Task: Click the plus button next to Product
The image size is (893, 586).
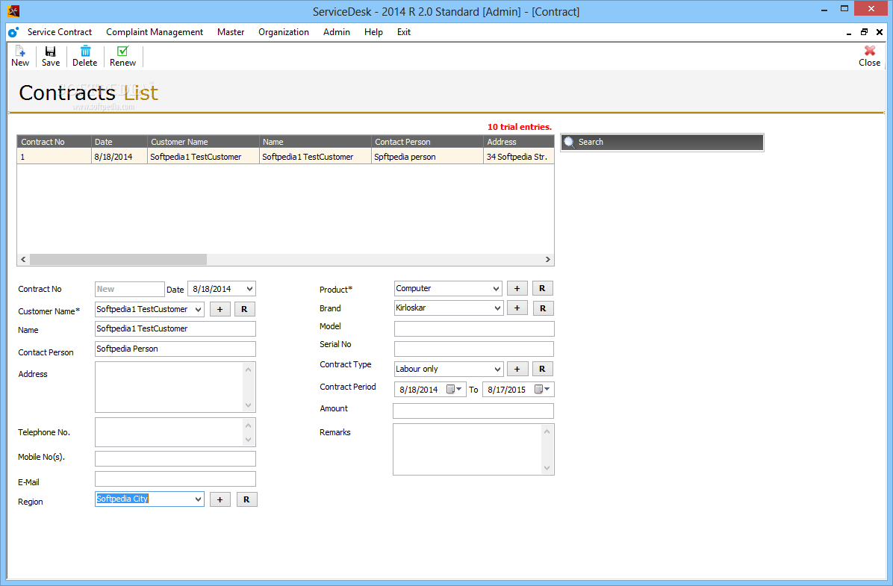Action: (517, 289)
